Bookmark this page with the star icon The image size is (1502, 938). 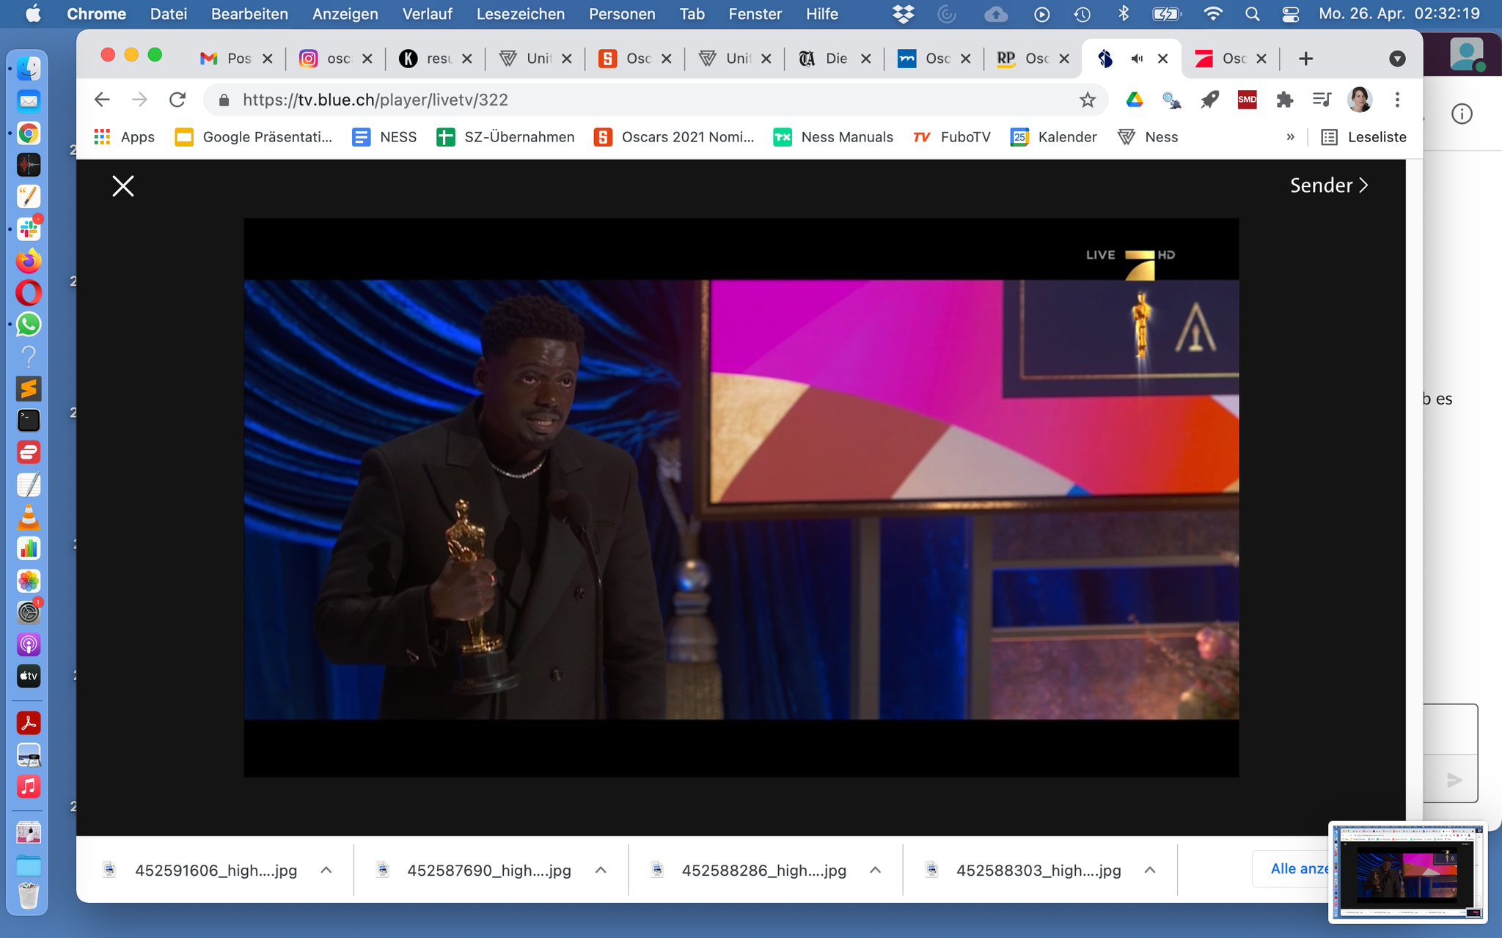(x=1087, y=100)
